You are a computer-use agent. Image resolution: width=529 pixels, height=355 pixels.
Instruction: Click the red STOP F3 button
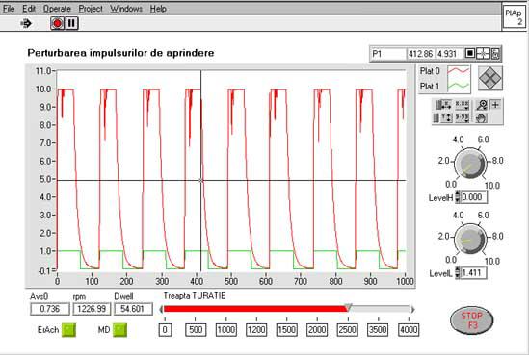tap(471, 320)
